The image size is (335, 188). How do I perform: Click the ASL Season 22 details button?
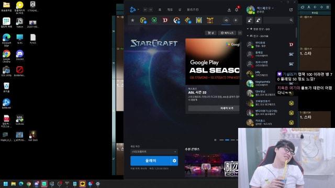(214, 108)
